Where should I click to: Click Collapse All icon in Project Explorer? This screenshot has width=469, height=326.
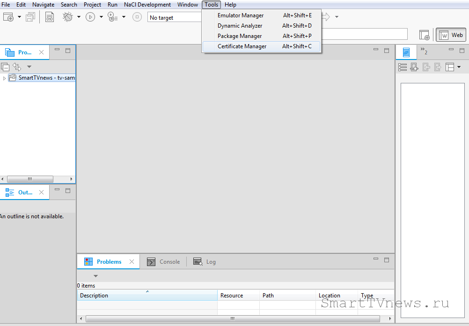click(x=5, y=67)
